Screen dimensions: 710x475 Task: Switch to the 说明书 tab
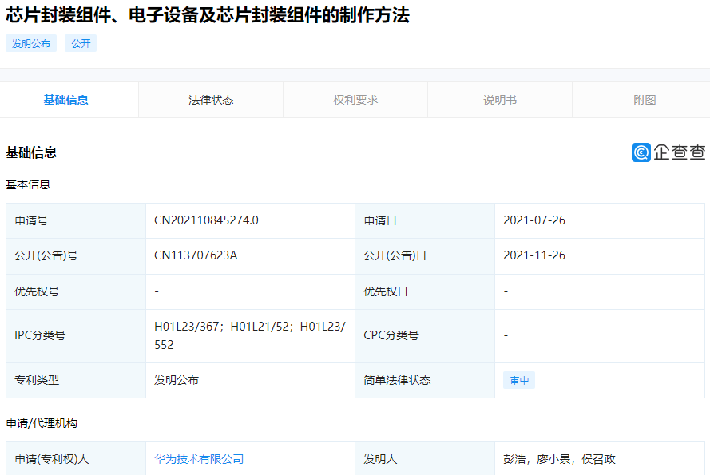499,100
